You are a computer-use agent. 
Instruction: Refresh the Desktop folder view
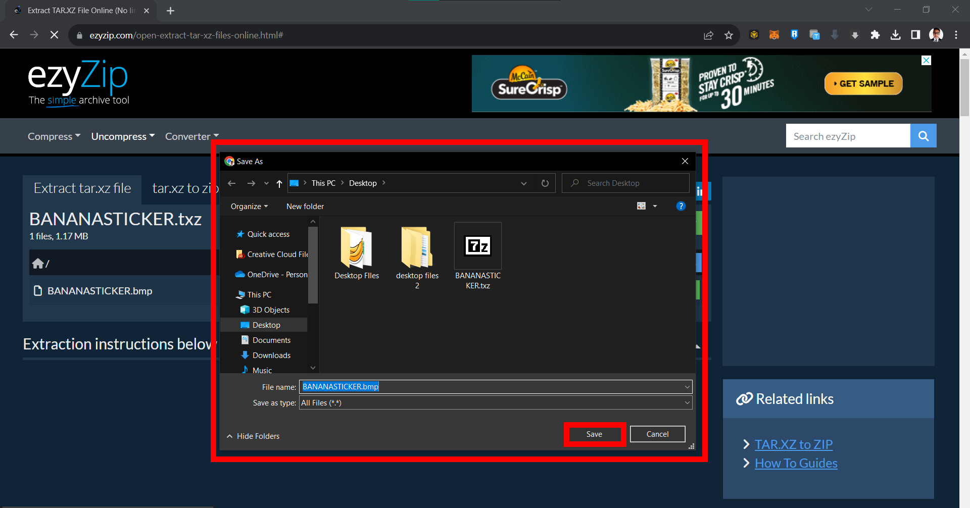(545, 183)
